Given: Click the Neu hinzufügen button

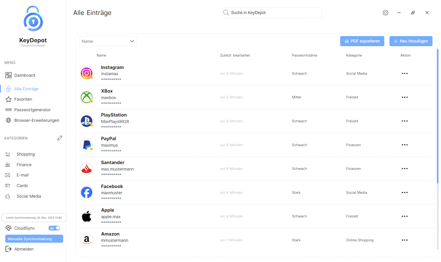Looking at the screenshot, I should [x=411, y=41].
